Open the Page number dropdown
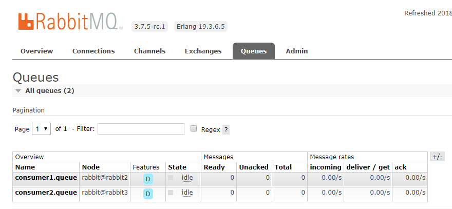The width and height of the screenshot is (452, 209). pos(41,129)
